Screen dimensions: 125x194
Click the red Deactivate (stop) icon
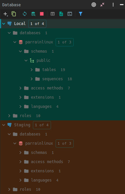42,14
